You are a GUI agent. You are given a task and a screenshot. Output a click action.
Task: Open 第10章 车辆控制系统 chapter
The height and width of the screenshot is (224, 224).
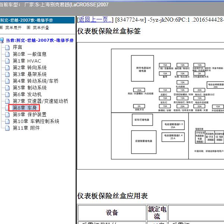click(36, 121)
